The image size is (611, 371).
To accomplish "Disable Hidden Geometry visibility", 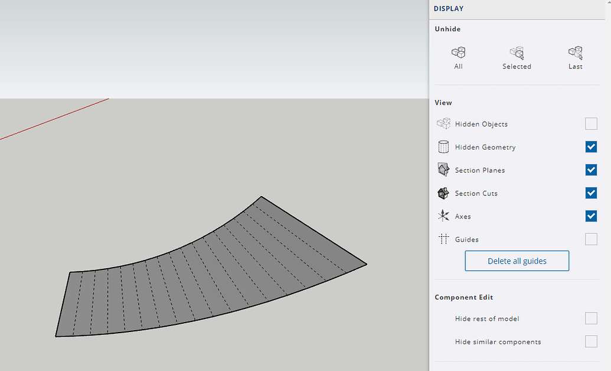I will click(x=591, y=147).
